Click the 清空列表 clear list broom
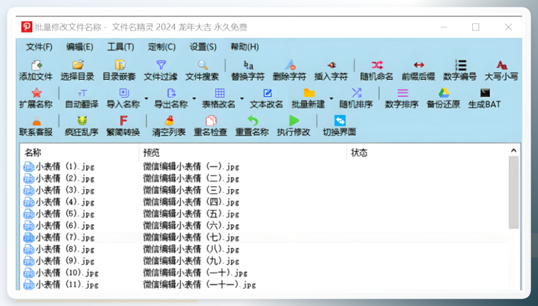Image resolution: width=538 pixels, height=306 pixels. pos(169,120)
